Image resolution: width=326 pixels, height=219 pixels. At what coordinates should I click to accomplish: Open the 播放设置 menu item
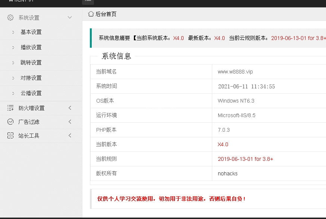(31, 47)
